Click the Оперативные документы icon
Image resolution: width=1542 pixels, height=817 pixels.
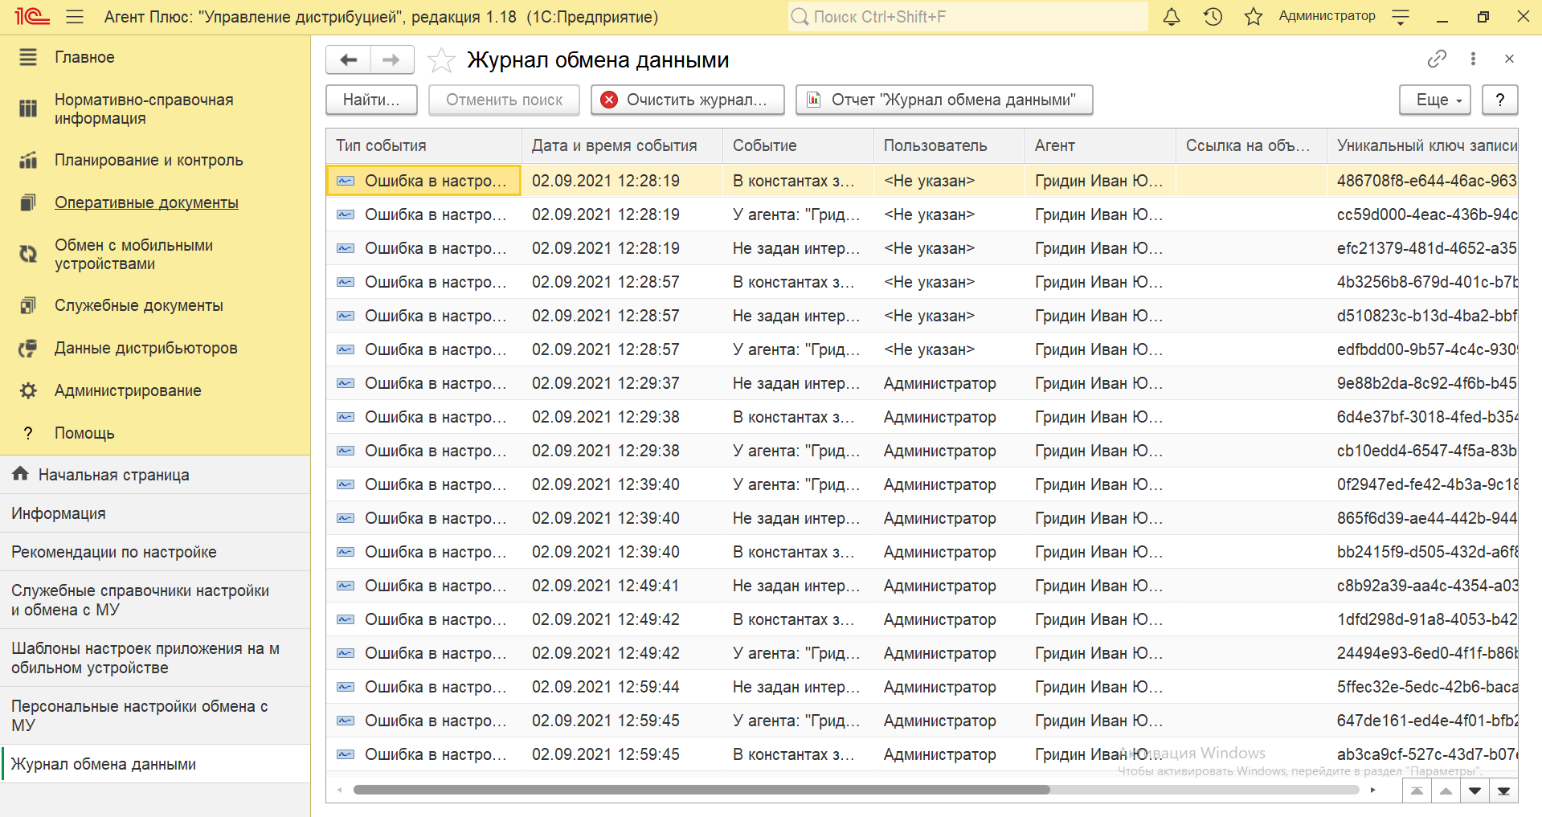tap(28, 202)
